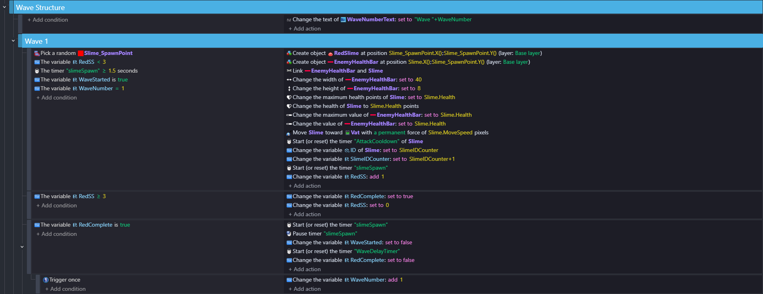Click the WaveNumberText object icon

click(x=343, y=20)
